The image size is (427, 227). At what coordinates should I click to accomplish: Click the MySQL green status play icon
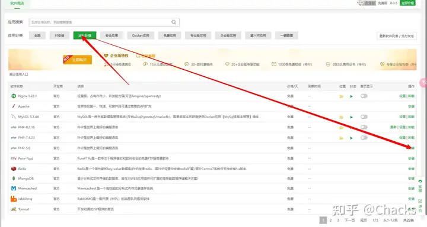[x=351, y=117]
